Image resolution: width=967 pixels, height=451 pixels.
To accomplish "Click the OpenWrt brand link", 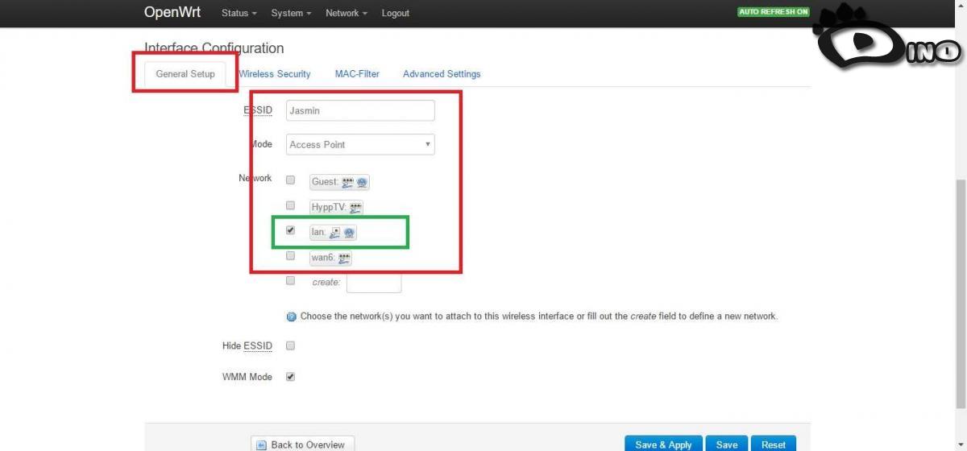I will pyautogui.click(x=172, y=12).
